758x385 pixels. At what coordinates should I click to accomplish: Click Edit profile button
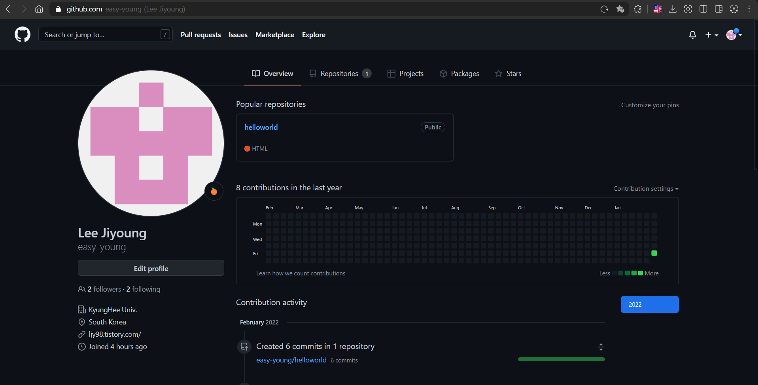pyautogui.click(x=151, y=268)
